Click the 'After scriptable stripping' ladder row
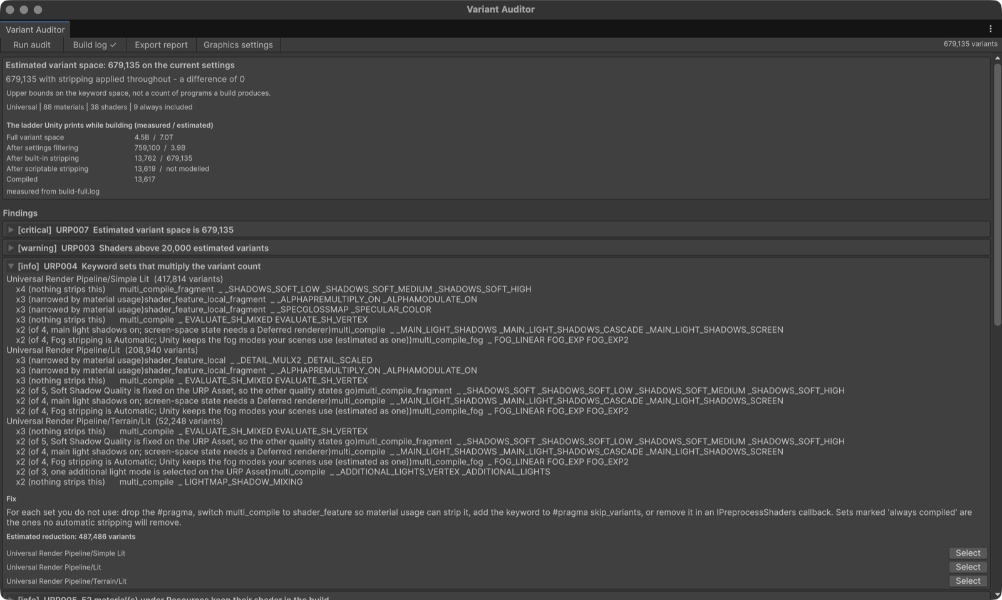The width and height of the screenshot is (1002, 600). (x=108, y=169)
